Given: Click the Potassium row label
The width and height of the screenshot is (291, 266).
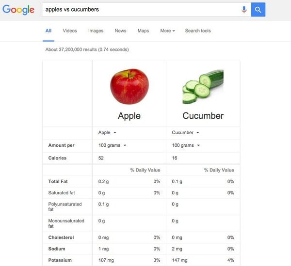Looking at the screenshot, I should (60, 260).
